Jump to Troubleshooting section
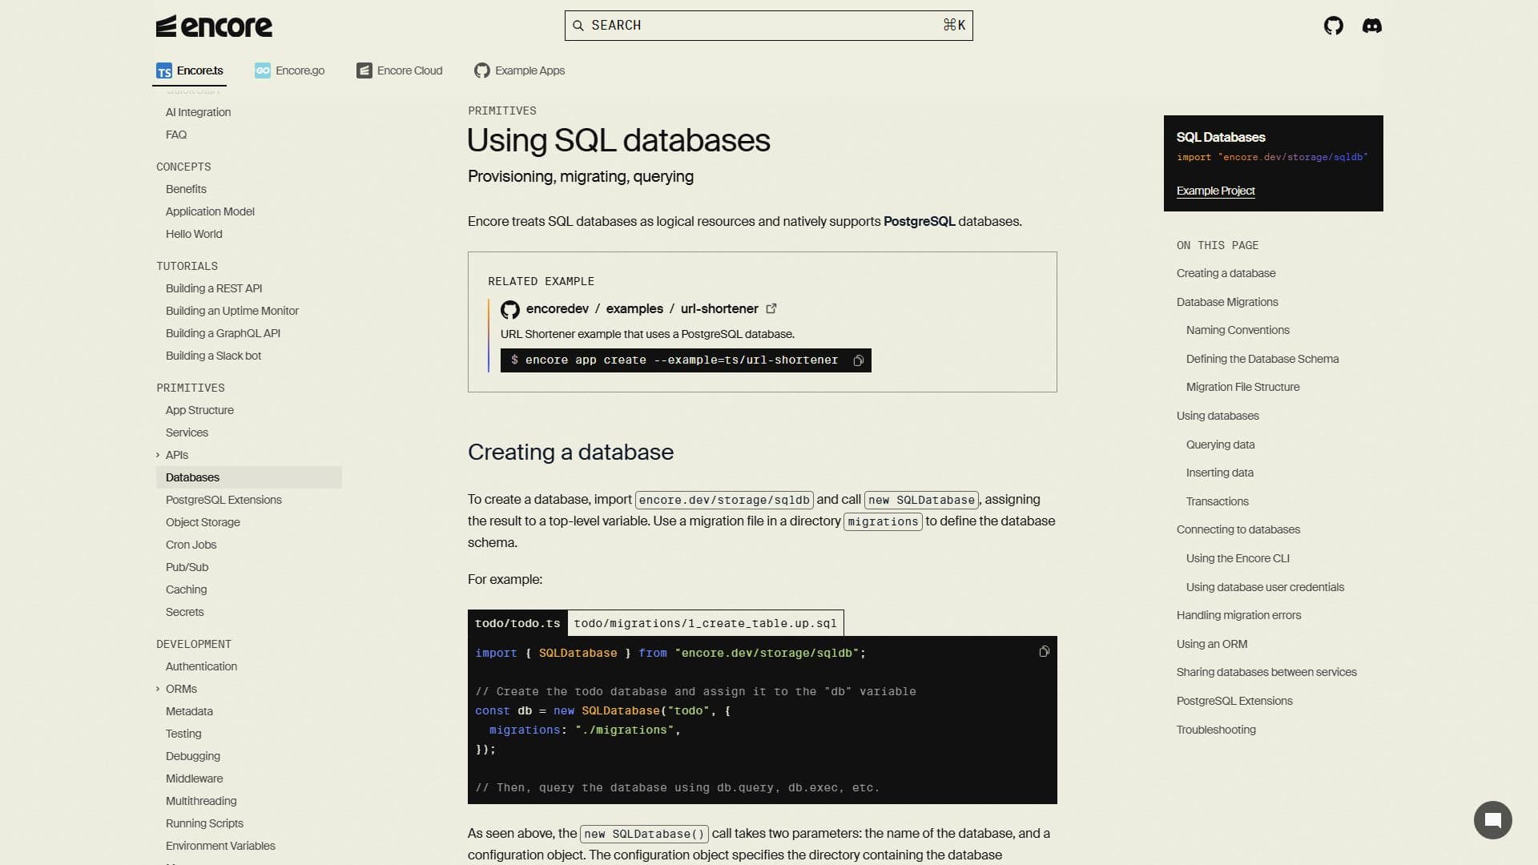 1215,730
